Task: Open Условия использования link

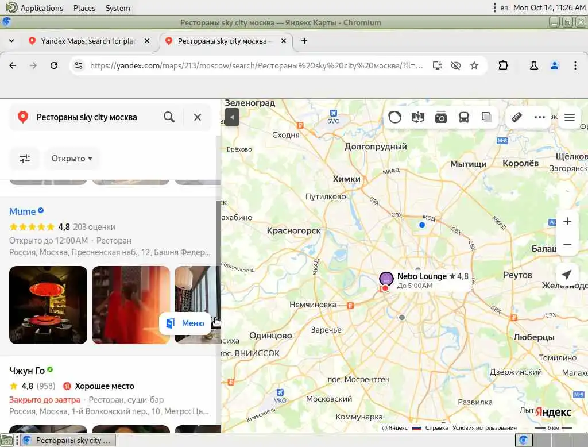Action: point(485,428)
